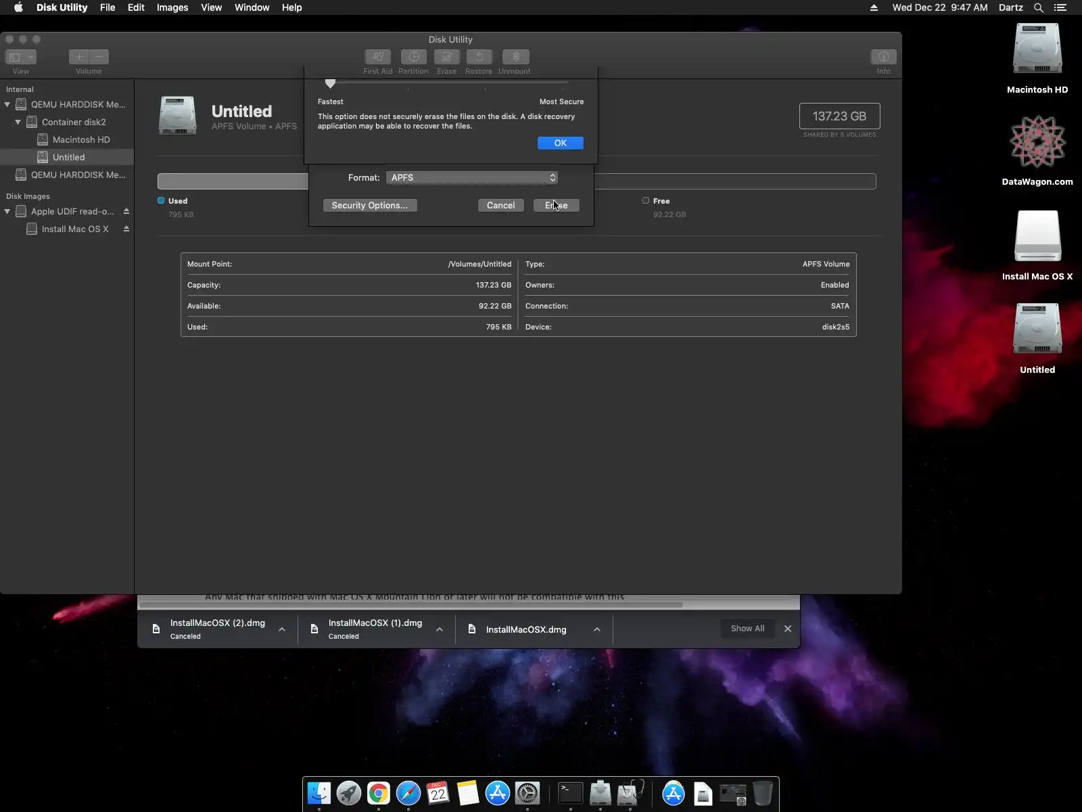Image resolution: width=1082 pixels, height=812 pixels.
Task: Click the /Volumes/Untitled mount point value
Action: [x=479, y=264]
